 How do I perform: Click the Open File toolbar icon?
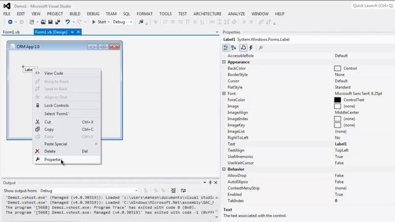click(43, 22)
